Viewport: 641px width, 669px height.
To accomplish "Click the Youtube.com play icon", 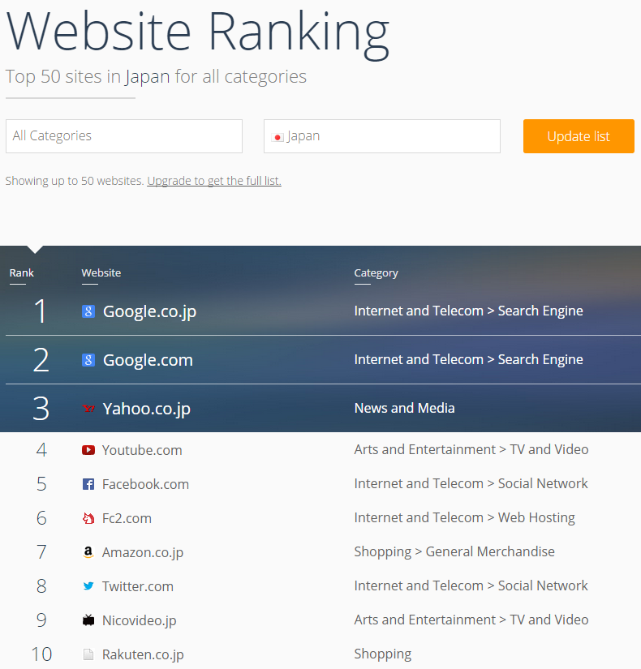I will (88, 450).
